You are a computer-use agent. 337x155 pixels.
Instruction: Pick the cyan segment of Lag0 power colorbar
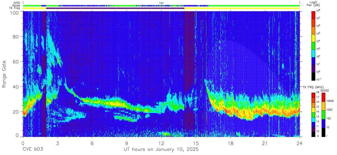(x=314, y=53)
